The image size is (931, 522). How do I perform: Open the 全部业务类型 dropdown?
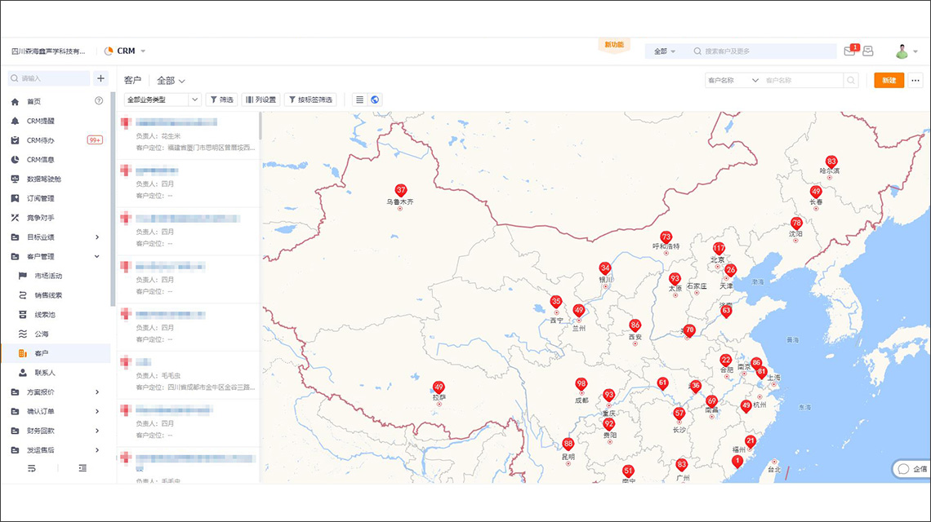162,100
